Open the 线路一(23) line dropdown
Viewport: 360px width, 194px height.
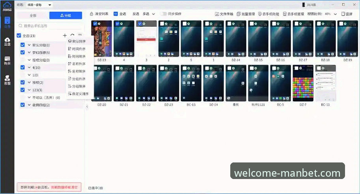pos(39,5)
